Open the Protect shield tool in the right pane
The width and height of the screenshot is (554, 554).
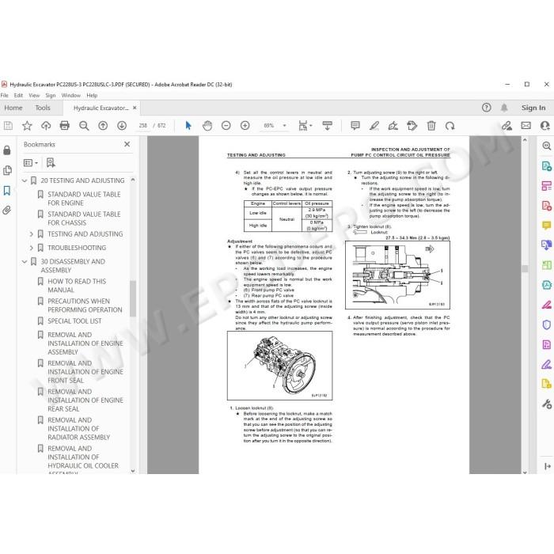coord(547,324)
